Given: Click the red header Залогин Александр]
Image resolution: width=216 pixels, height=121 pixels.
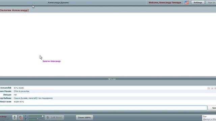Looking at the screenshot, I should tap(14, 10).
